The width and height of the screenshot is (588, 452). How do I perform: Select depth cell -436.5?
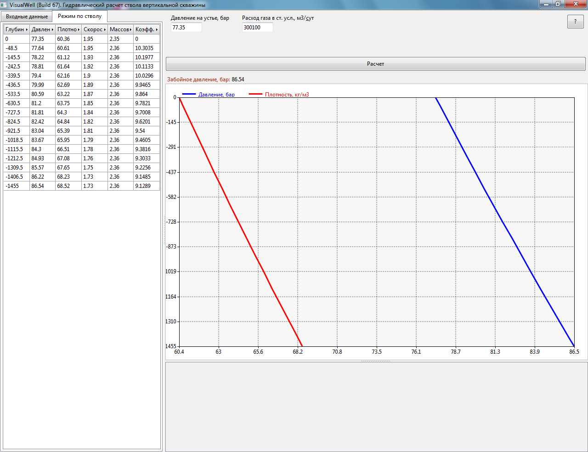(x=17, y=85)
